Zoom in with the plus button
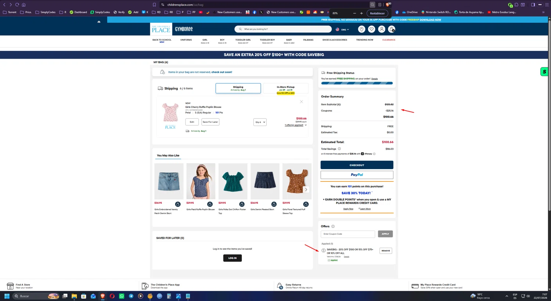Image resolution: width=551 pixels, height=301 pixels. 361,13
